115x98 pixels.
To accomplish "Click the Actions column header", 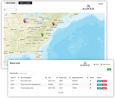I will click(99, 78).
